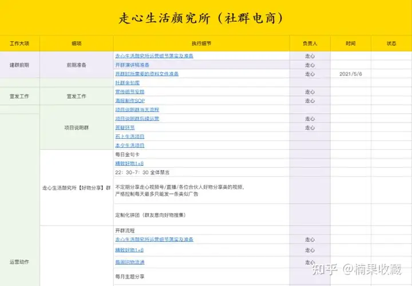Open the 精致好物1+8 link below 每日金句卡
This screenshot has width=412, height=286.
(x=129, y=164)
